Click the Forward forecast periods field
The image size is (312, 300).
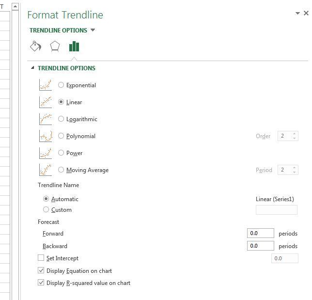click(260, 233)
